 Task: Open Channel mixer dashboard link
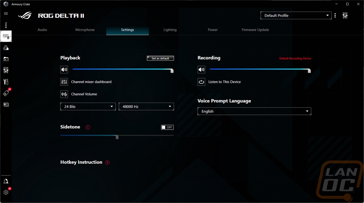coord(91,81)
